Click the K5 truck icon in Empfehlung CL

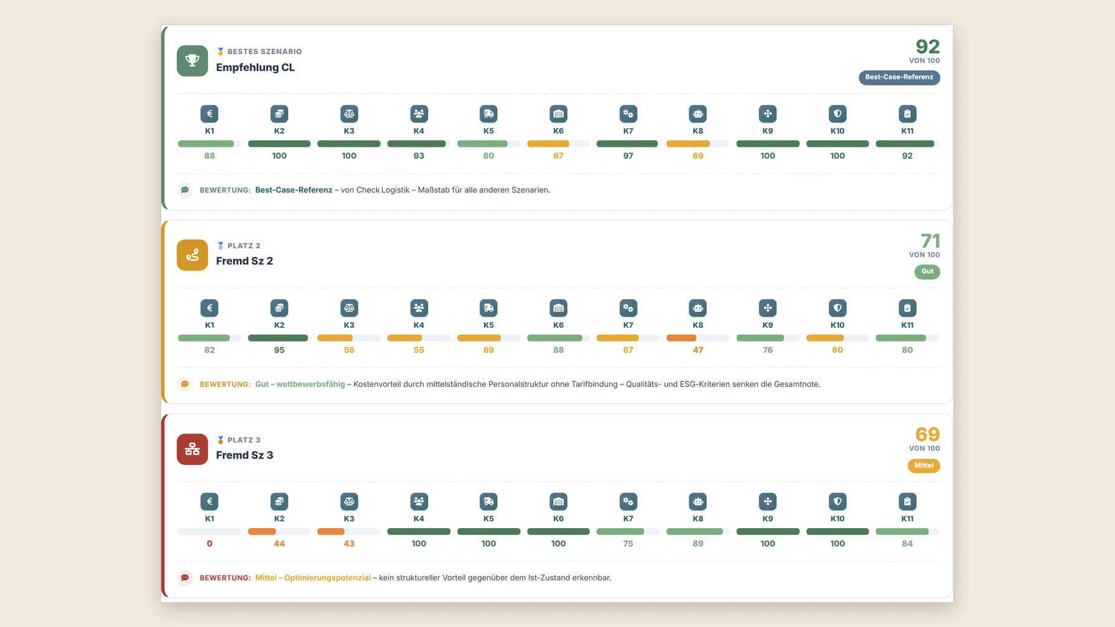[x=488, y=114]
